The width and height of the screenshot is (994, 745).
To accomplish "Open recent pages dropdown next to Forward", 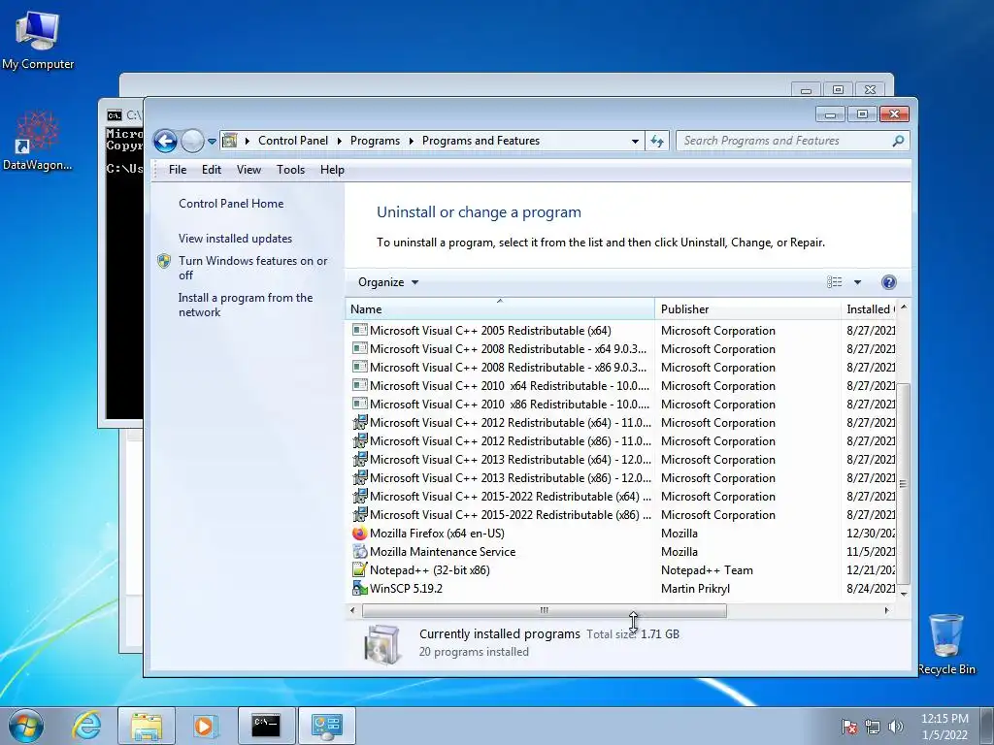I will 212,142.
